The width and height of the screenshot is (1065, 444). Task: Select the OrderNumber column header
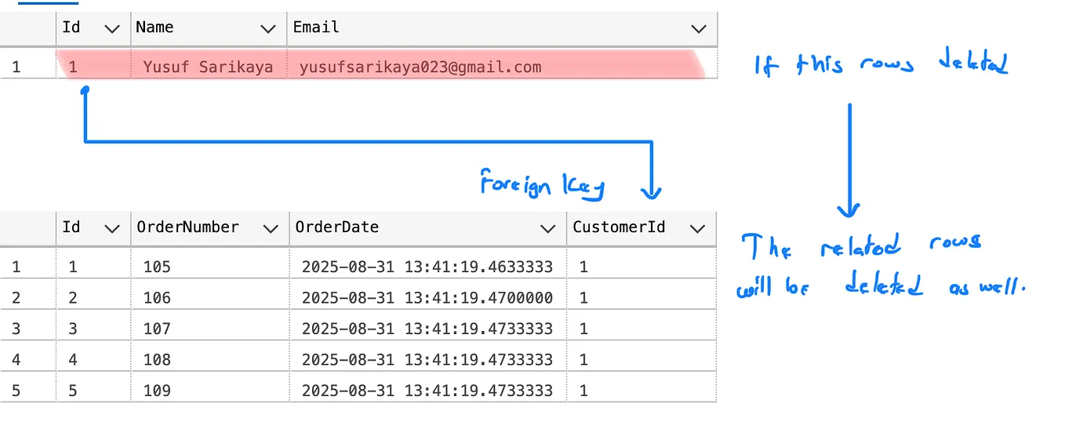coord(209,228)
